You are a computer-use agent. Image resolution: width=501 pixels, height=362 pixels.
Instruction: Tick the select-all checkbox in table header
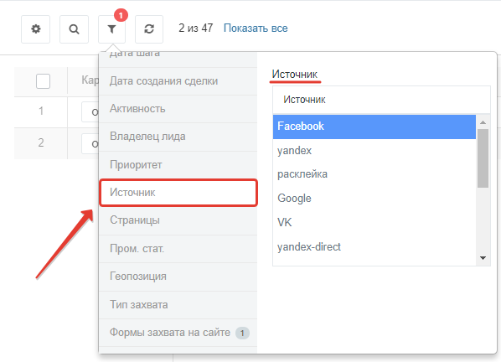click(43, 81)
